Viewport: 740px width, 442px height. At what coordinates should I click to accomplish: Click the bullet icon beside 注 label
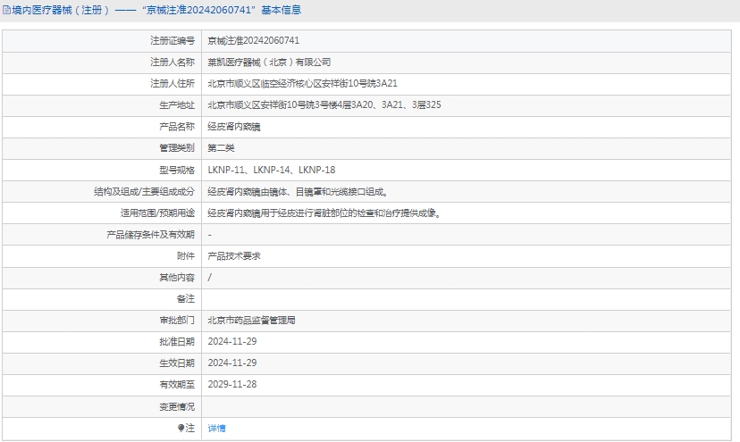[x=180, y=429]
